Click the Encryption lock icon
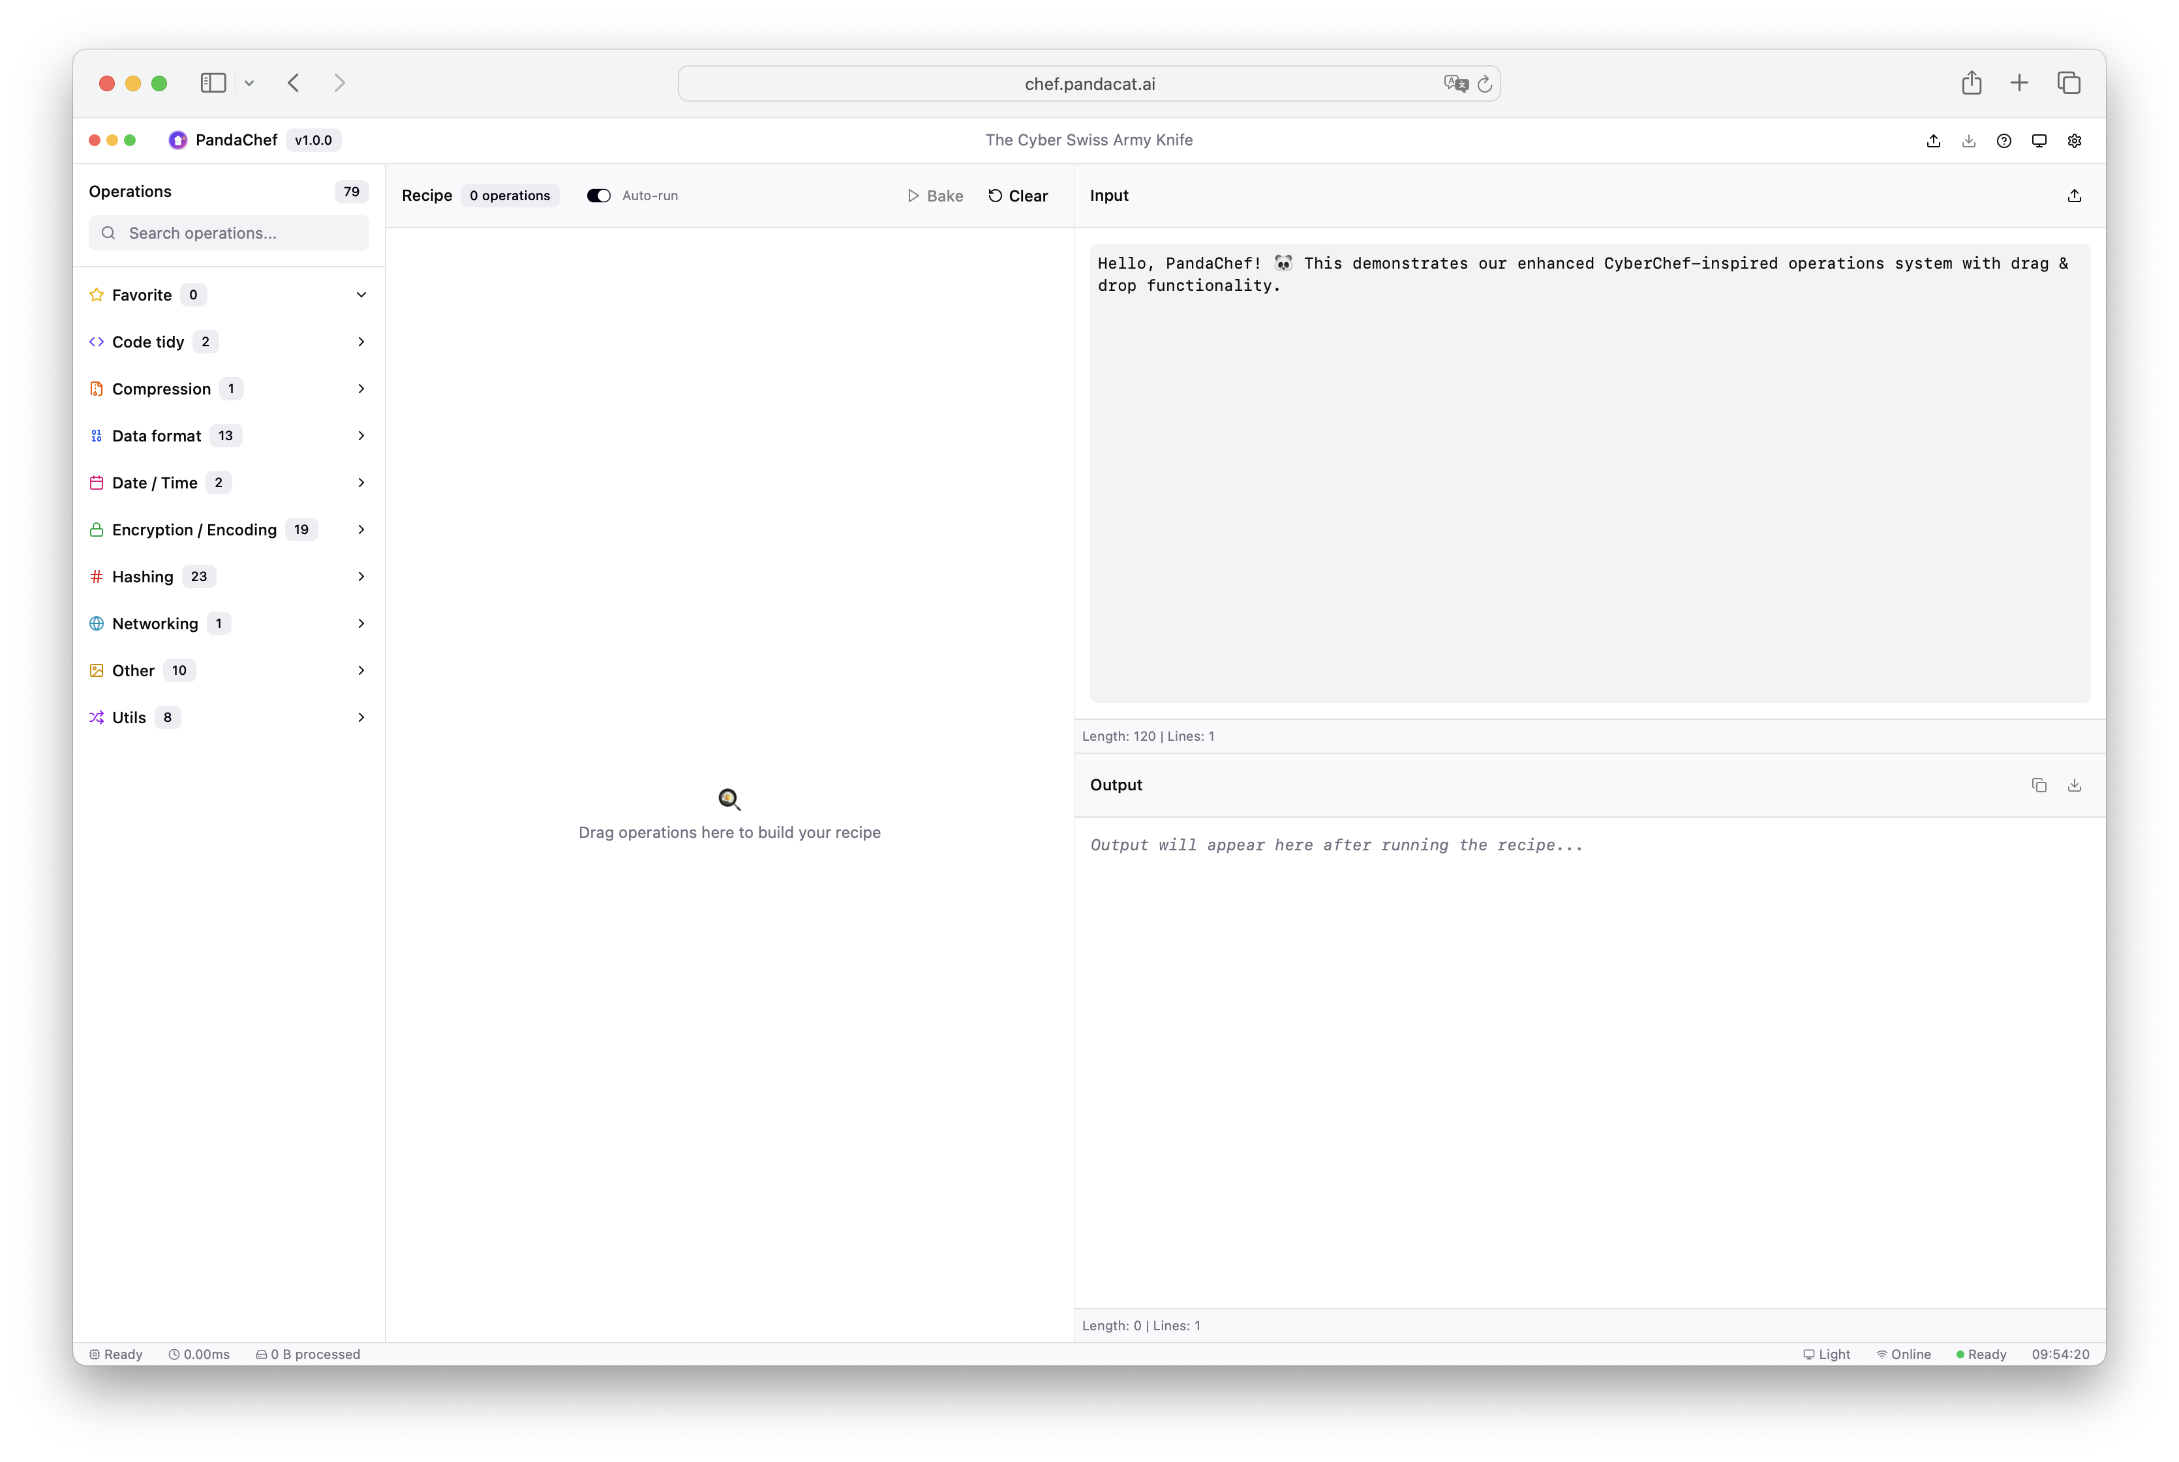The image size is (2179, 1462). point(96,530)
